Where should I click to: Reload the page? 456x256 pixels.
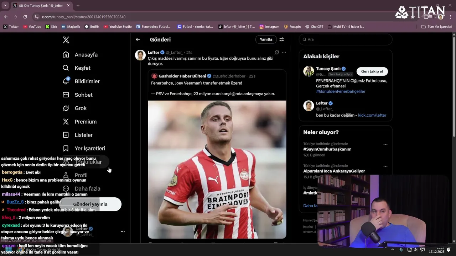(x=25, y=17)
